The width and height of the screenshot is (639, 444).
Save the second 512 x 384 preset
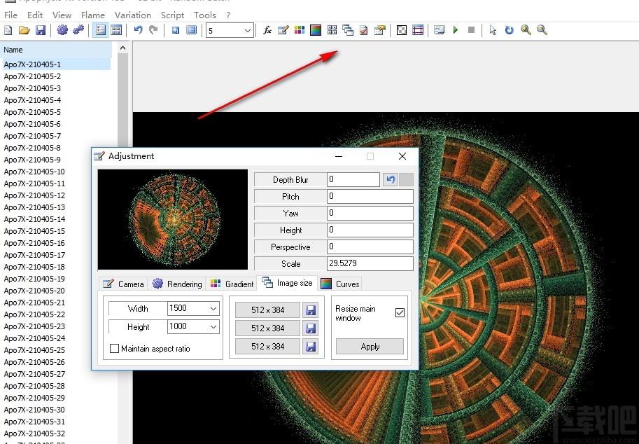(311, 328)
